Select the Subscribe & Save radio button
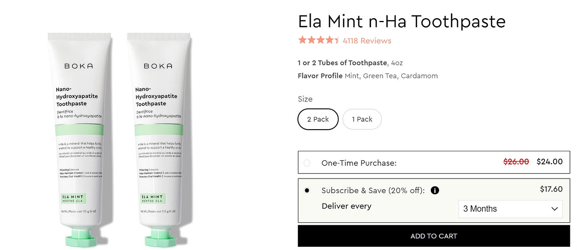577x250 pixels. [307, 190]
